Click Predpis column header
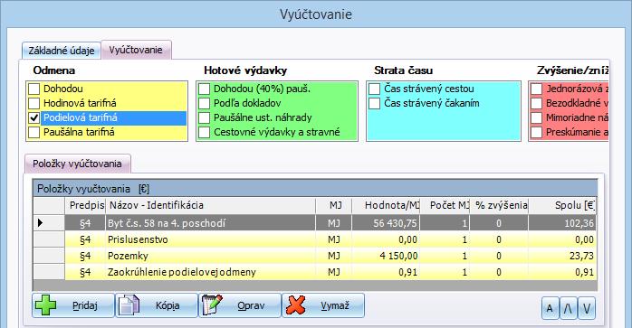The width and height of the screenshot is (632, 328). point(86,205)
